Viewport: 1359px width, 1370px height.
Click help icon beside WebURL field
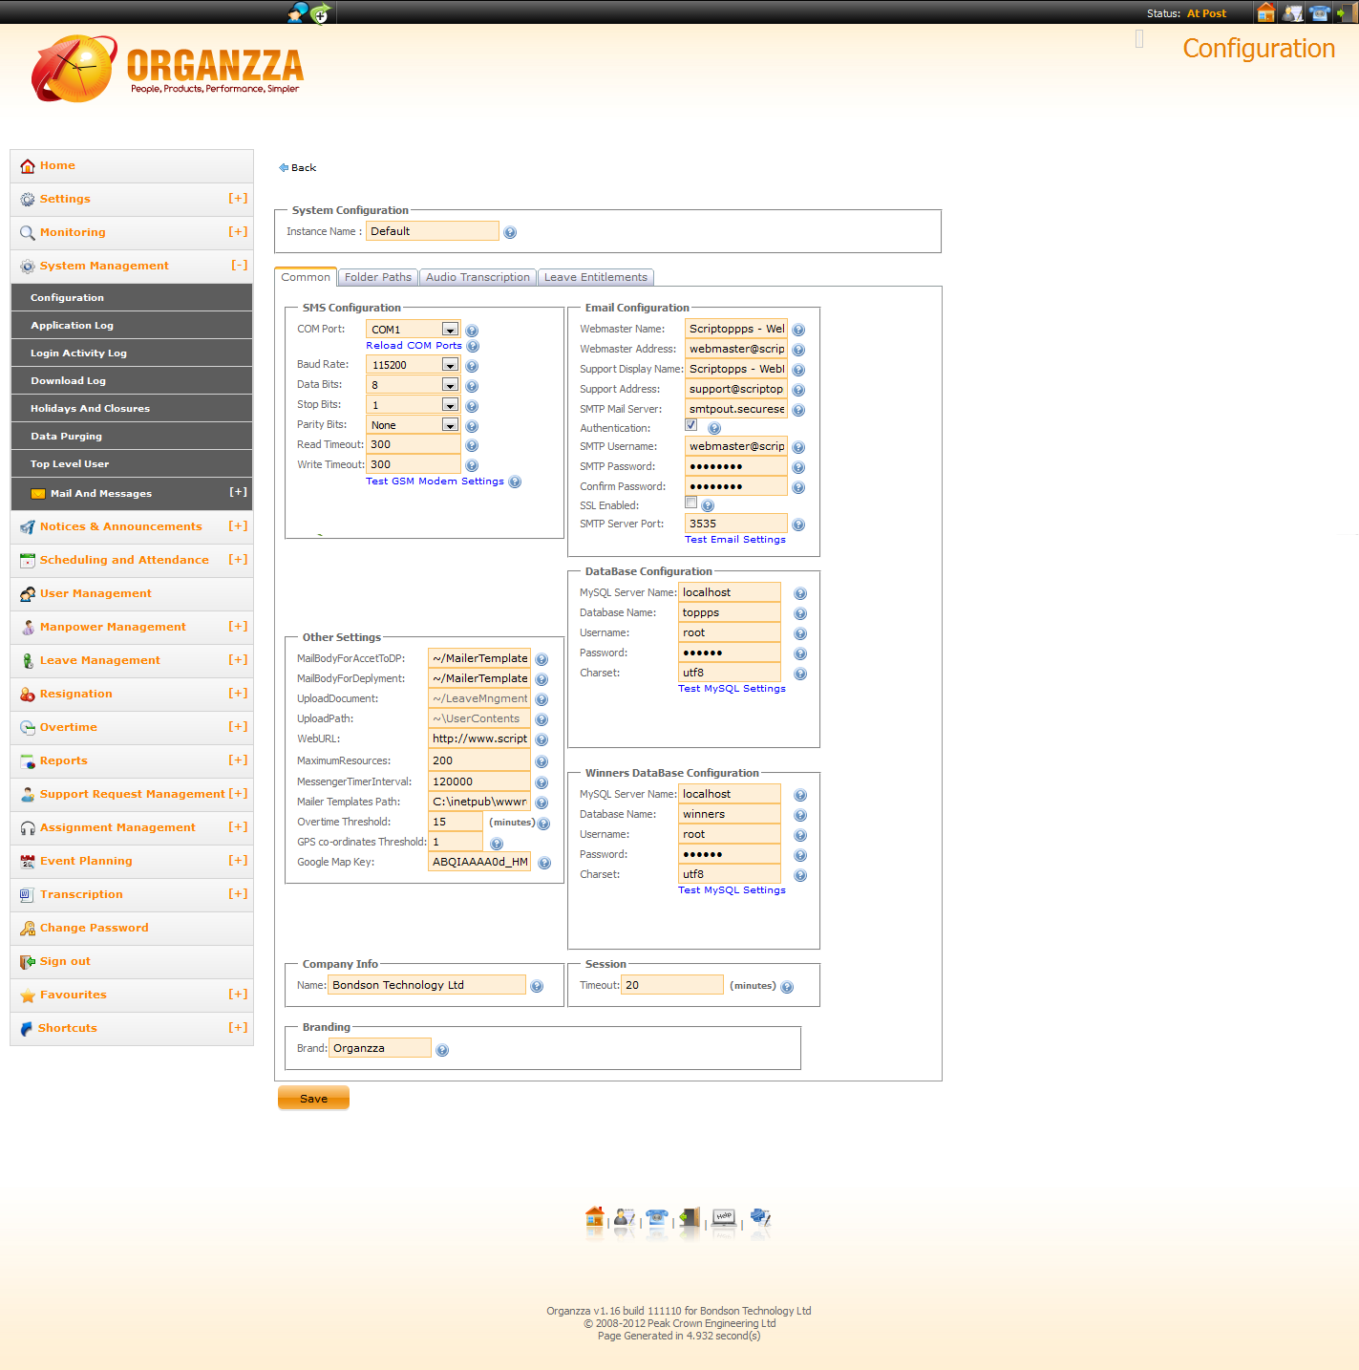coord(541,739)
